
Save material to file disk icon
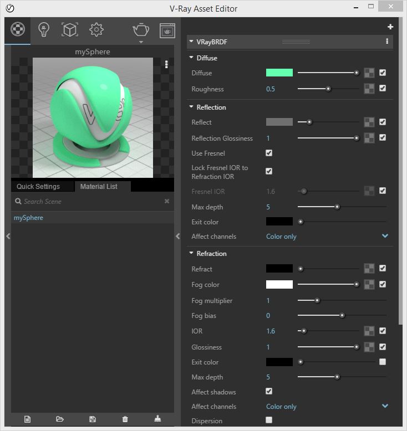click(x=93, y=419)
